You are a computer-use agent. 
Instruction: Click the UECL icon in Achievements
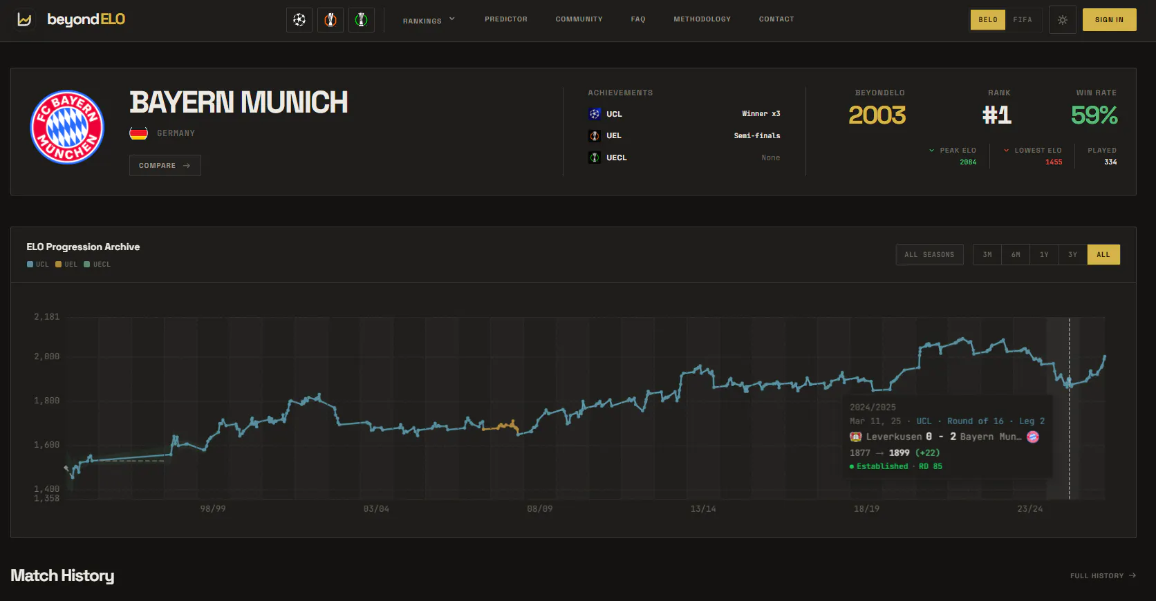pos(595,158)
